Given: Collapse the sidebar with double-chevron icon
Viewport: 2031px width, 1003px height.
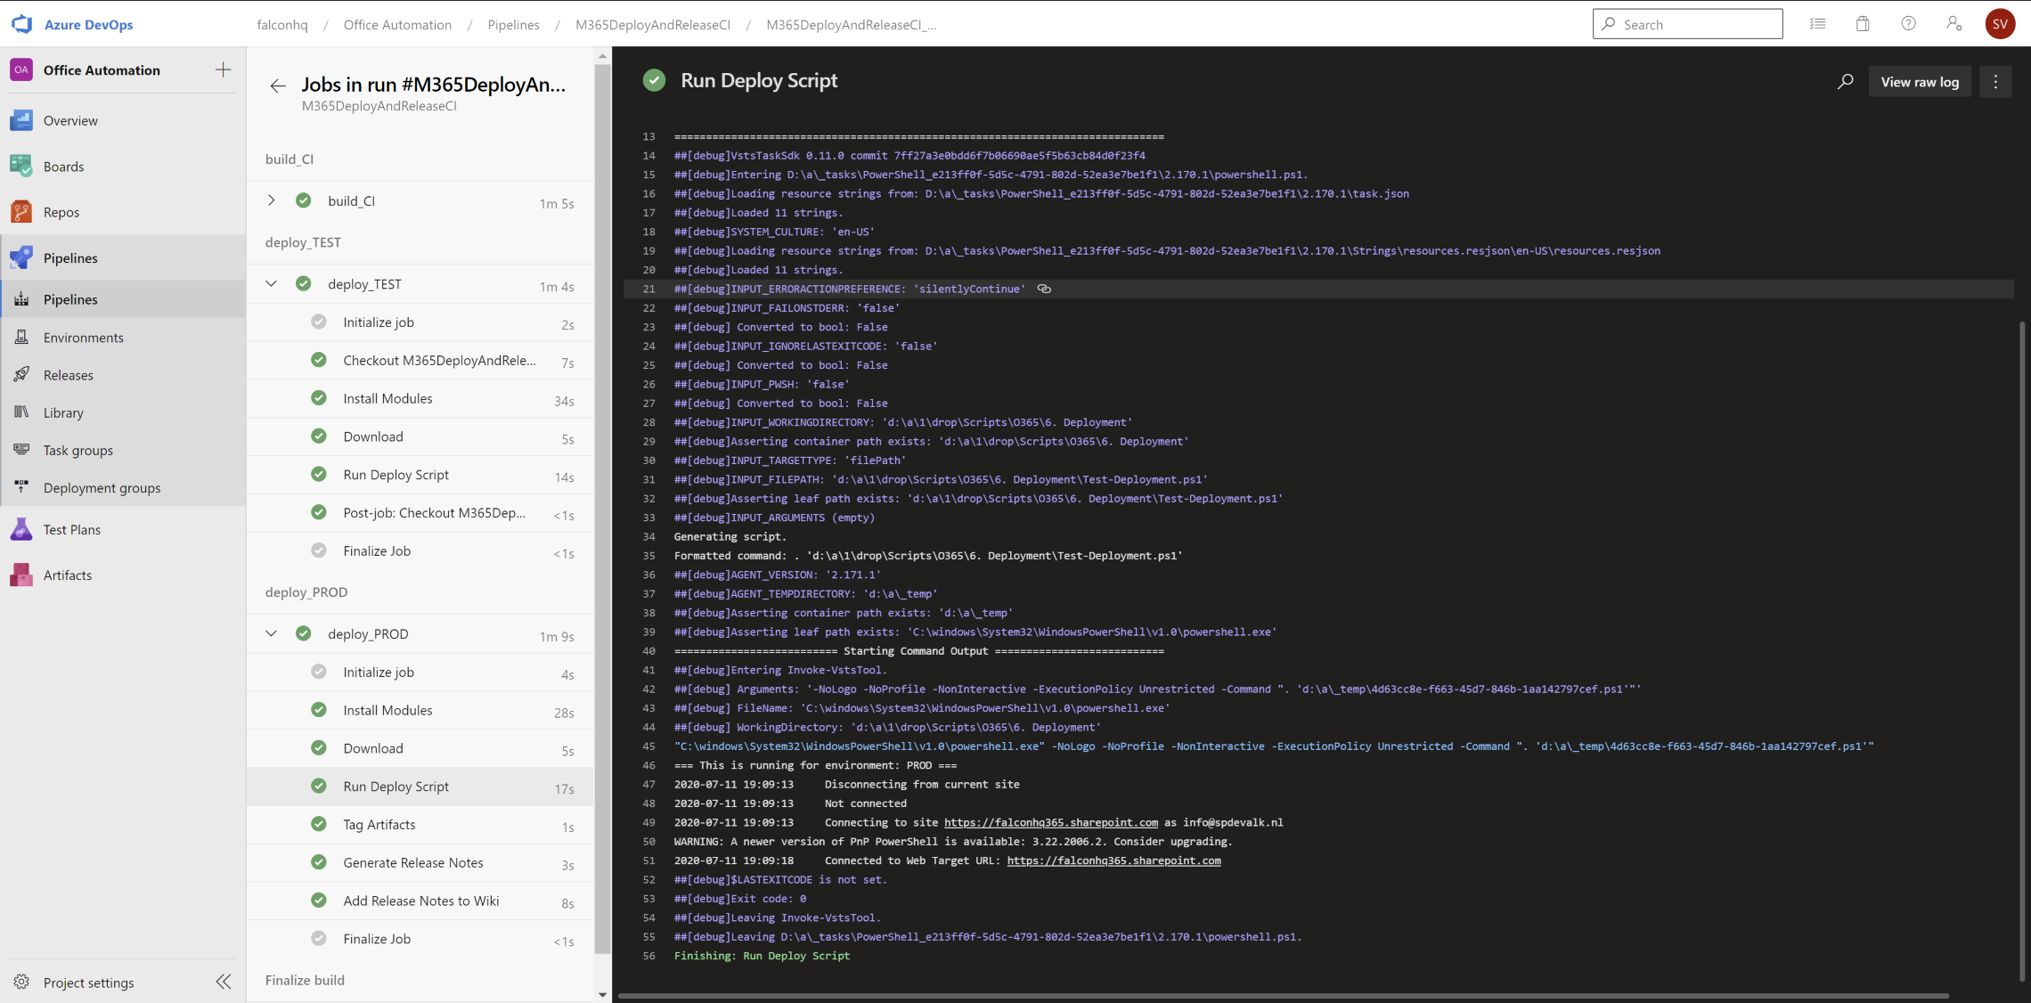Looking at the screenshot, I should (223, 982).
